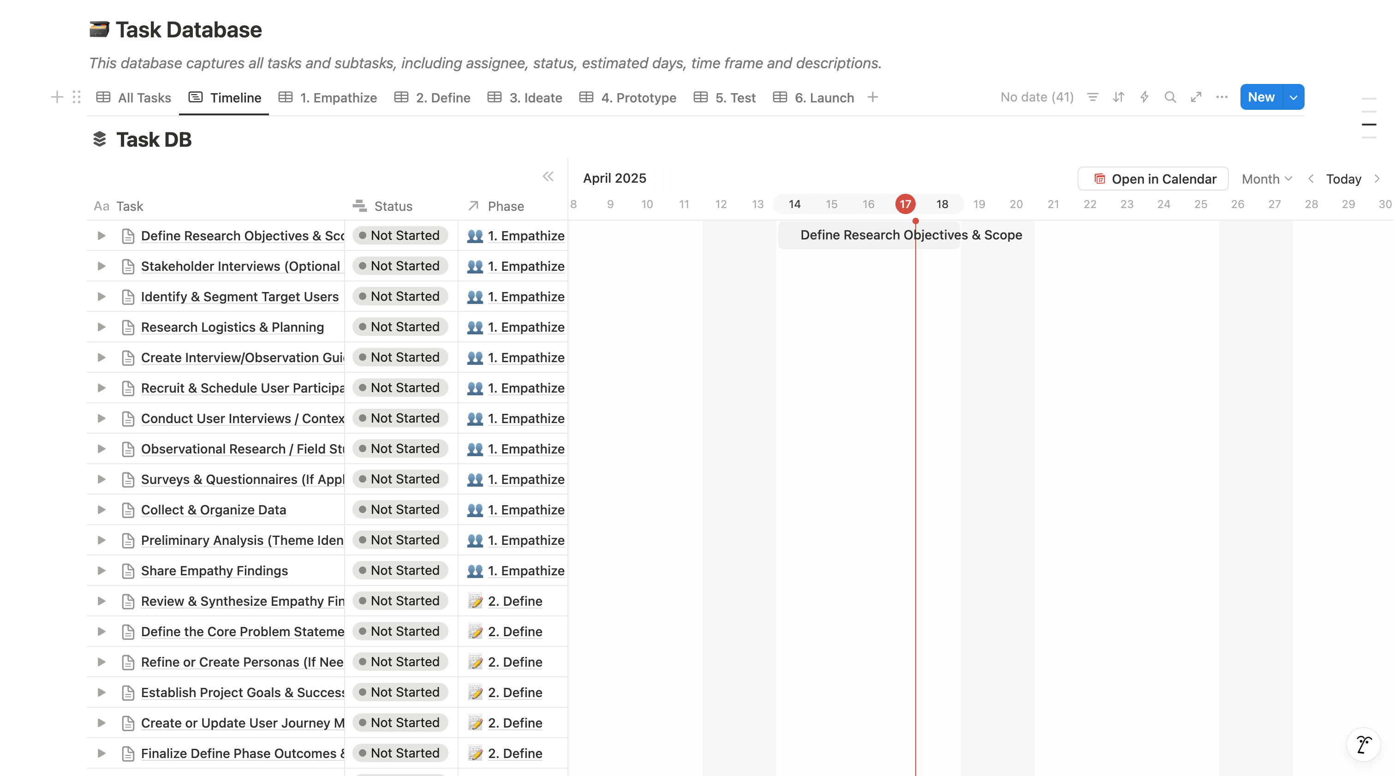Screen dimensions: 1395x776
Task: Open the database search magnifier icon
Action: pos(1170,97)
